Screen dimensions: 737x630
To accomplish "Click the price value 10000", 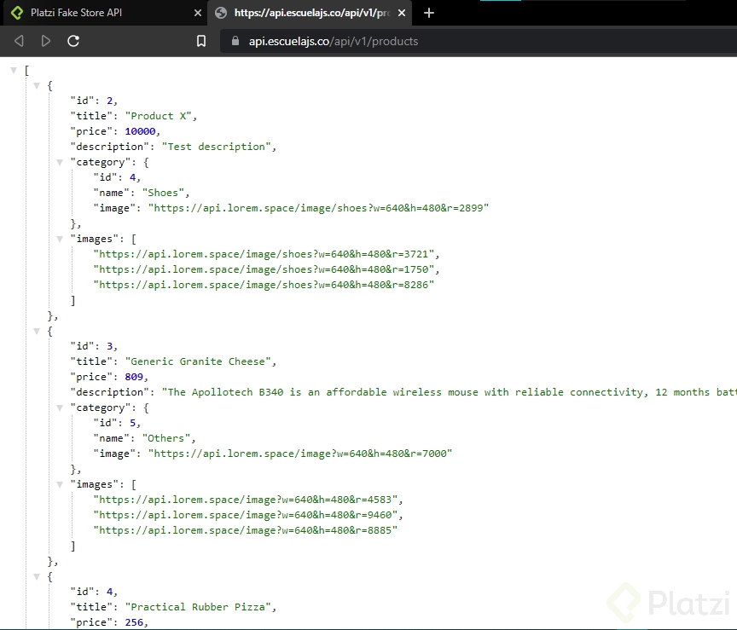I will point(140,131).
